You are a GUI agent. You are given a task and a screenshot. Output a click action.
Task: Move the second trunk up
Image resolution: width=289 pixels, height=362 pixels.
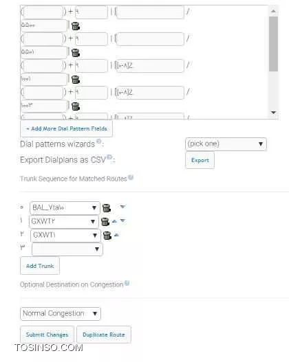[114, 221]
